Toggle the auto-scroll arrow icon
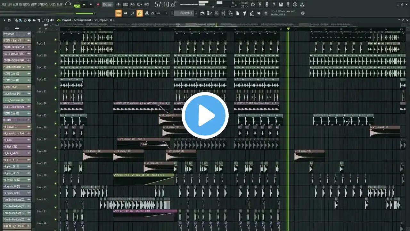 126,13
